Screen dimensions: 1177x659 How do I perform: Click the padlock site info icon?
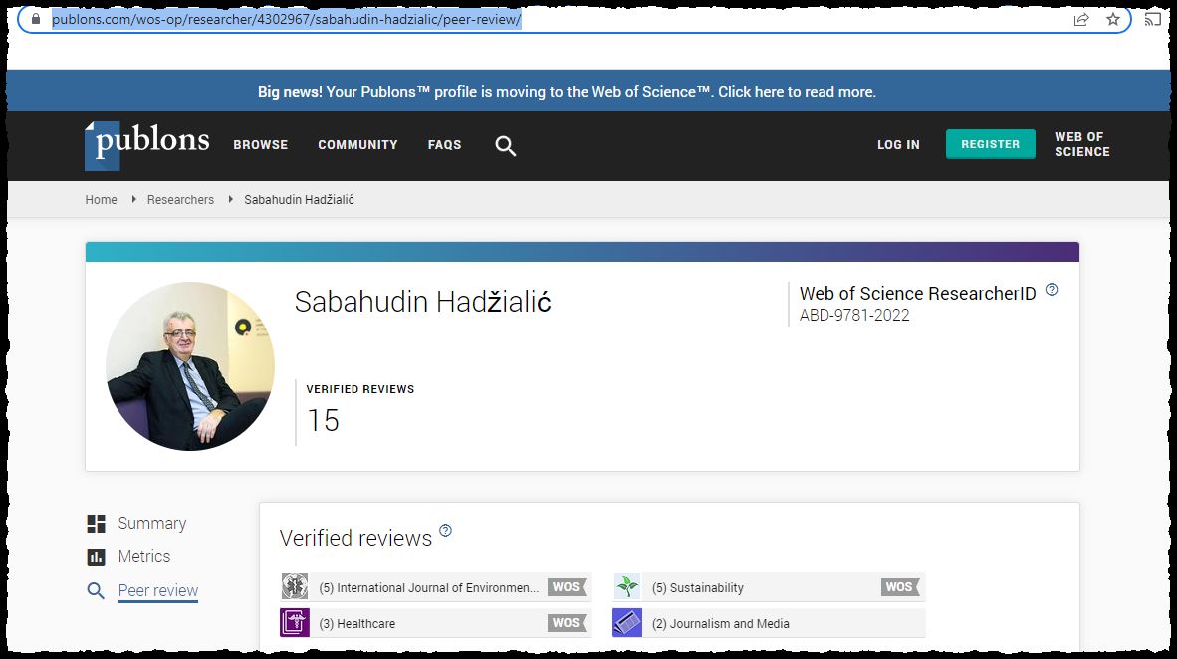pos(35,19)
